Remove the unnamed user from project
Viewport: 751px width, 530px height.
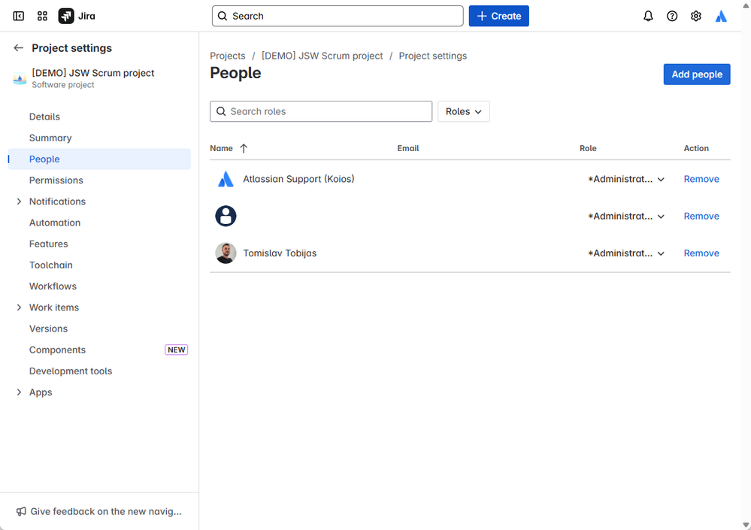coord(701,216)
